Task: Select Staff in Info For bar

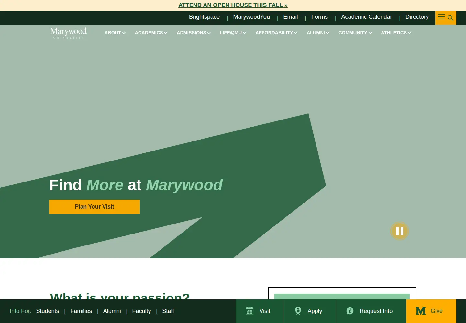Action: click(168, 311)
